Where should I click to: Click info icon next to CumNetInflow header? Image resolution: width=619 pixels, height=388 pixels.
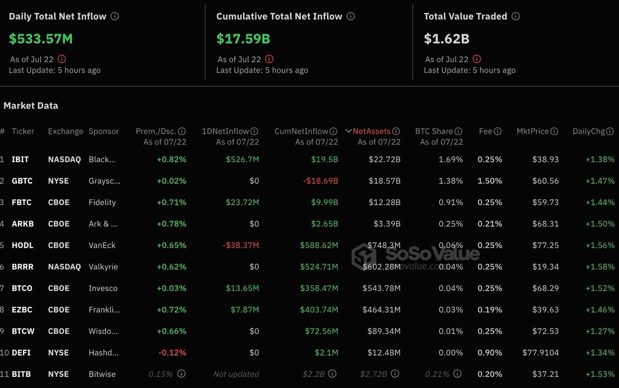coord(333,131)
